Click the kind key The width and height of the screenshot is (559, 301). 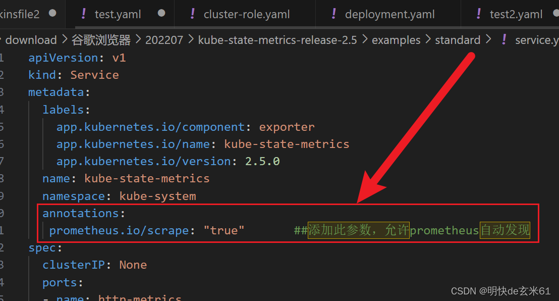coord(42,75)
